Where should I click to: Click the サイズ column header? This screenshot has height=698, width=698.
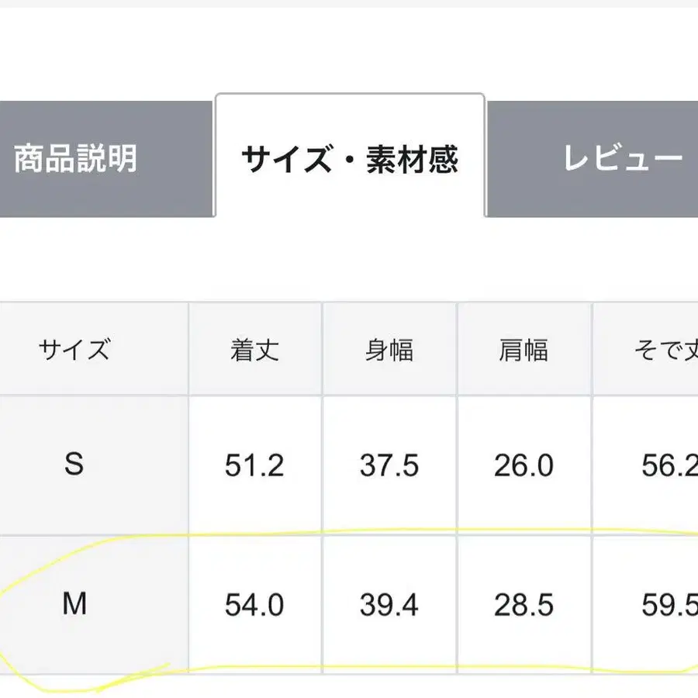[74, 351]
